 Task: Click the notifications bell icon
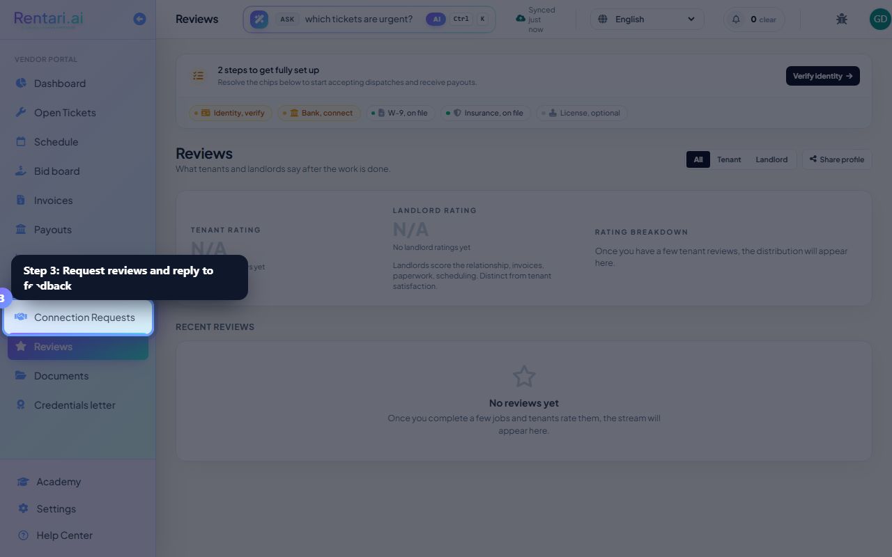point(736,19)
